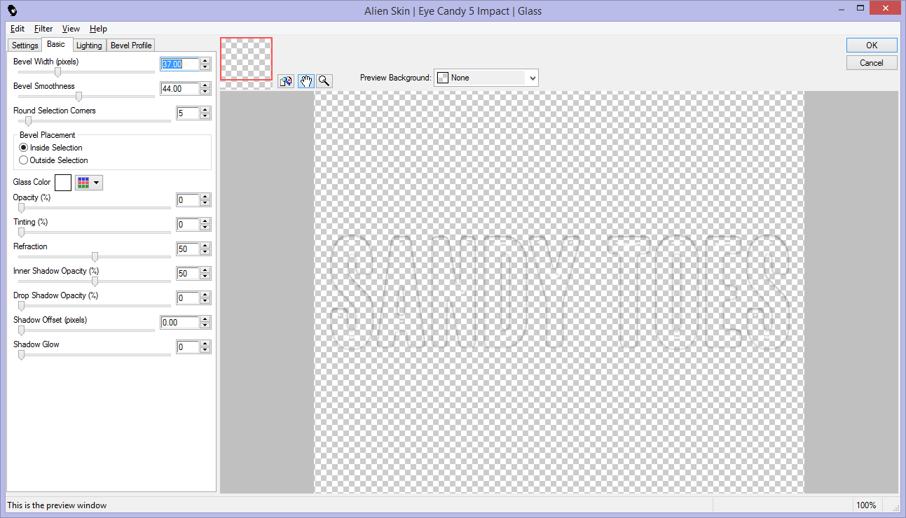Click the Shadow Offset value field

pos(179,323)
